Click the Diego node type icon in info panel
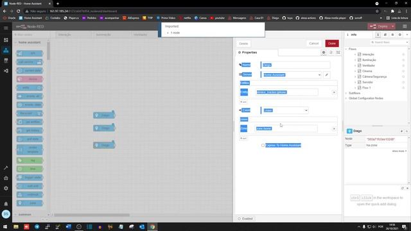The height and width of the screenshot is (231, 411). coord(349,131)
